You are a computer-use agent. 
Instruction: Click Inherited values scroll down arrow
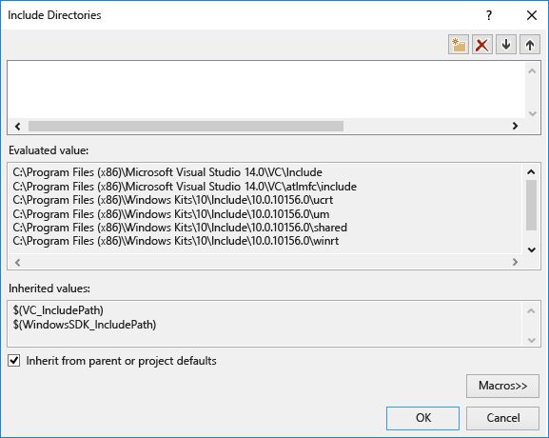coord(531,340)
